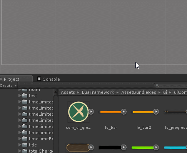Image resolution: width=187 pixels, height=153 pixels.
Task: Go to AssetBundleRes in the breadcrumb
Action: pos(139,92)
